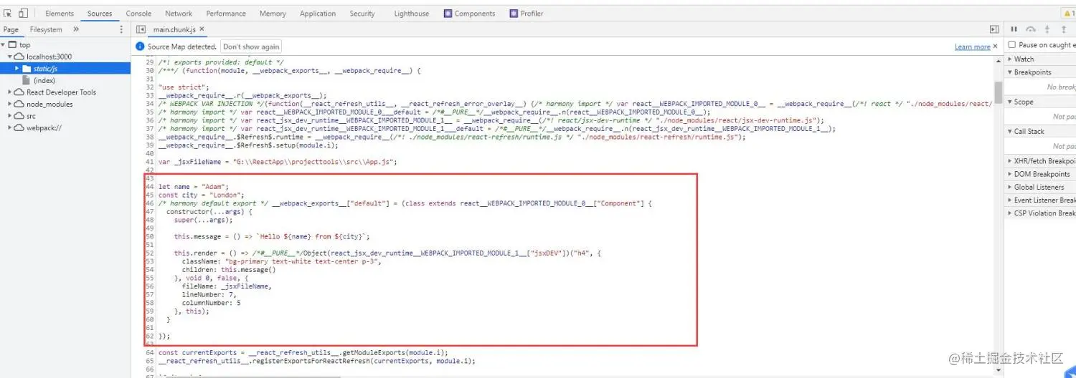The height and width of the screenshot is (378, 1076).
Task: Pause script execution
Action: click(1014, 29)
